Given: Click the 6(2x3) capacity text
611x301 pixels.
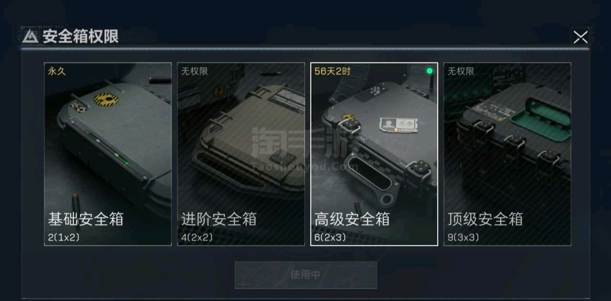Looking at the screenshot, I should click(330, 237).
